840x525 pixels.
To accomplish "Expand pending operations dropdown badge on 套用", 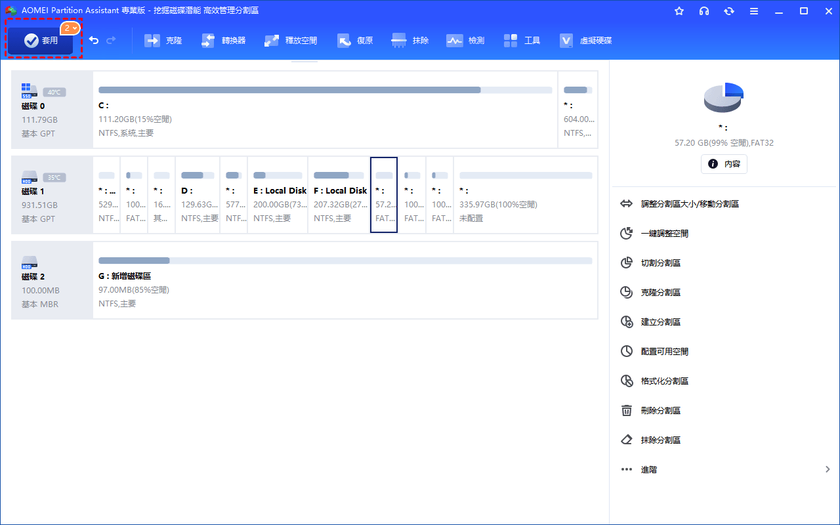I will point(71,28).
